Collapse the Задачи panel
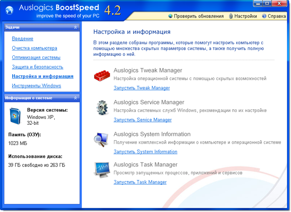 click(75, 27)
